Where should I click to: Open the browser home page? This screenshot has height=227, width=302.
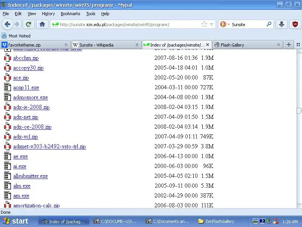click(x=42, y=24)
